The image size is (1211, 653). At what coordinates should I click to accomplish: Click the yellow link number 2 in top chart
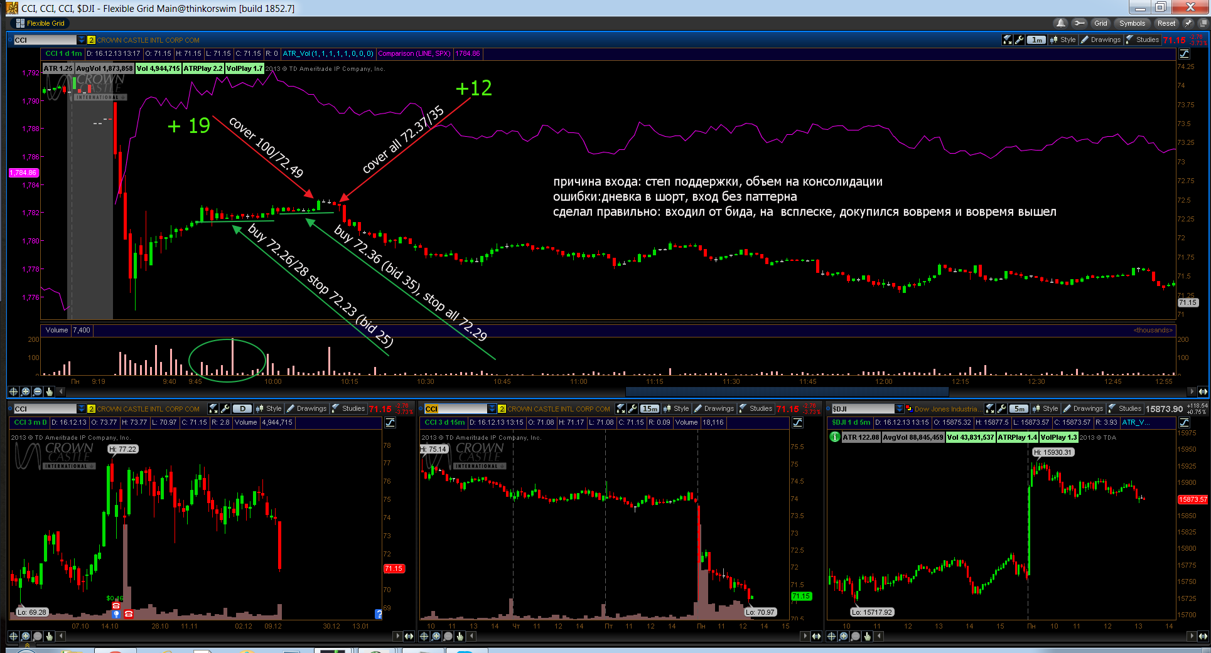[91, 40]
